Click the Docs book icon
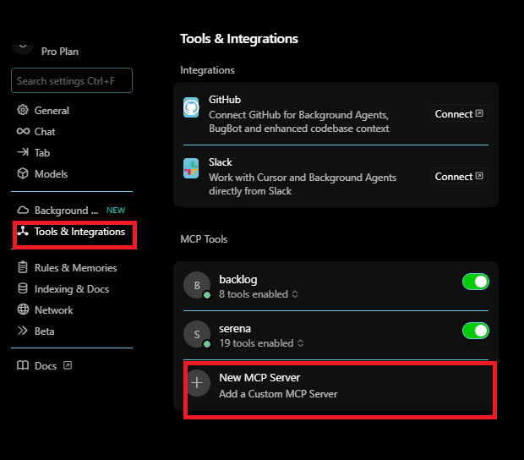This screenshot has width=524, height=460. point(23,365)
